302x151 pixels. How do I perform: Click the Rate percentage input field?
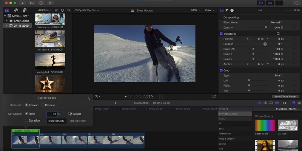[52, 114]
